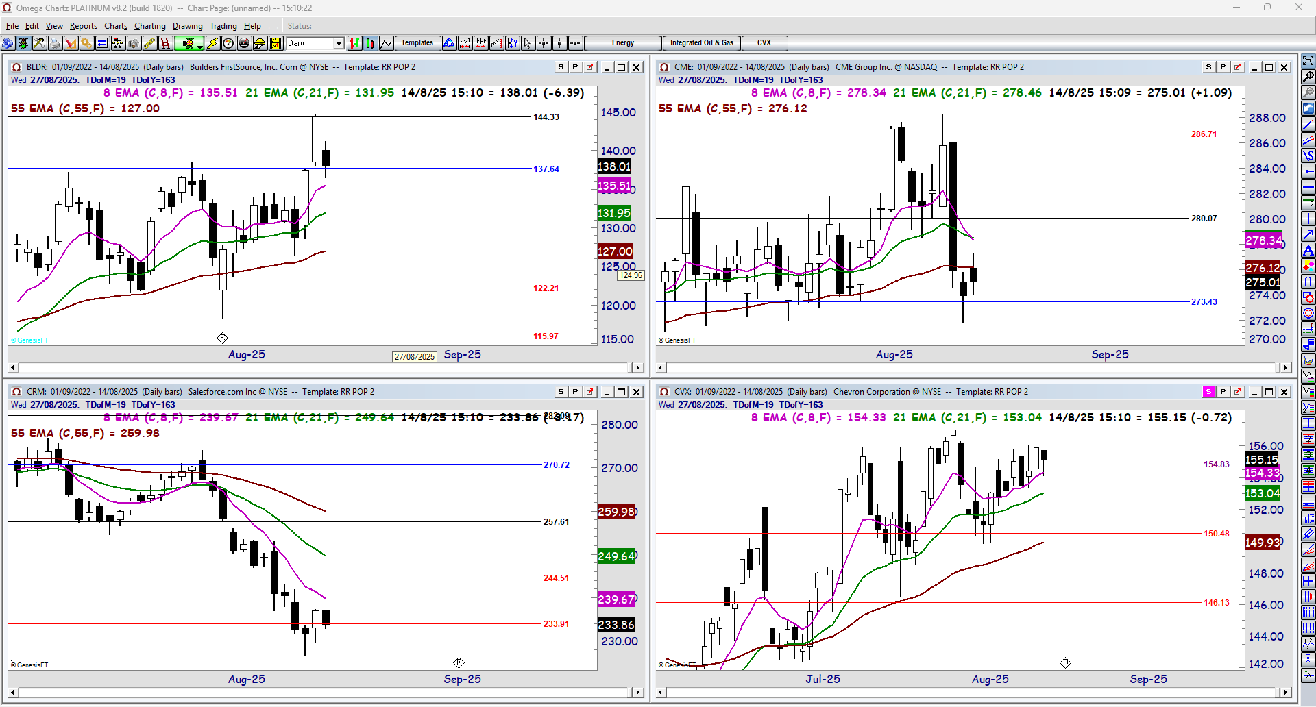Click the CVX symbol button in toolbar
Screen dimensions: 1316x707
pos(764,43)
